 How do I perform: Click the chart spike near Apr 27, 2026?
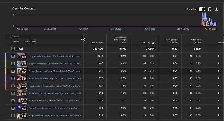tap(209, 20)
